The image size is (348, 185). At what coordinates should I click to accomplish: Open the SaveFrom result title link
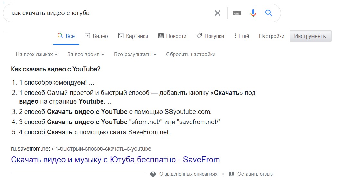[x=115, y=159]
